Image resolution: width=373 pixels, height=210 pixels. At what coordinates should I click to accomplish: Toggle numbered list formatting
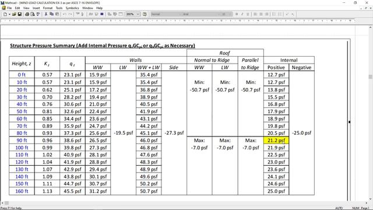(280, 14)
